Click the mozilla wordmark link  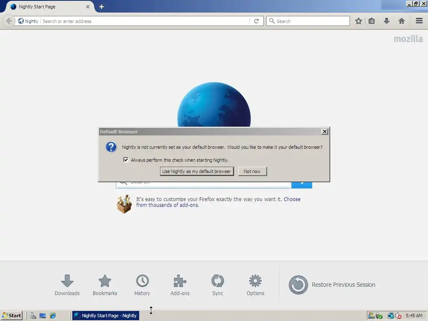tap(408, 39)
